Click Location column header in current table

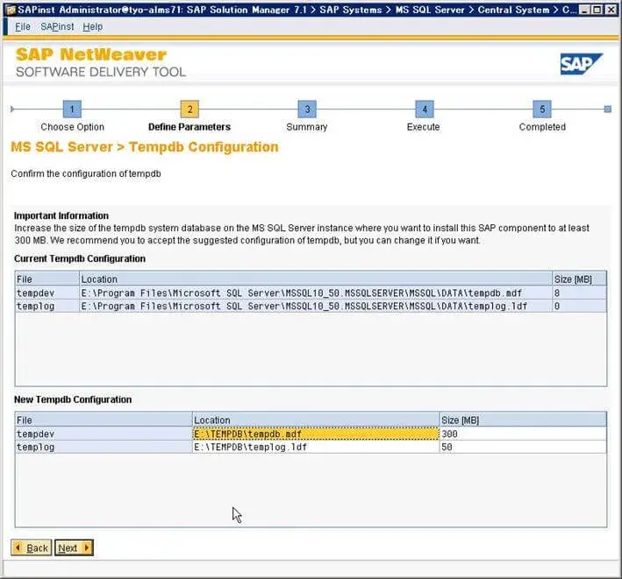point(316,279)
